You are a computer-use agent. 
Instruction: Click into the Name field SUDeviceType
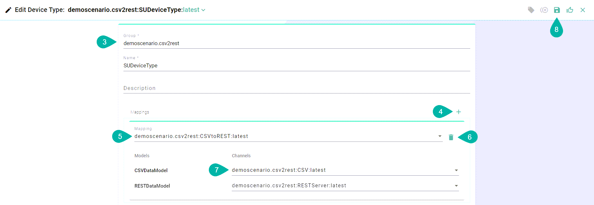[x=297, y=65]
